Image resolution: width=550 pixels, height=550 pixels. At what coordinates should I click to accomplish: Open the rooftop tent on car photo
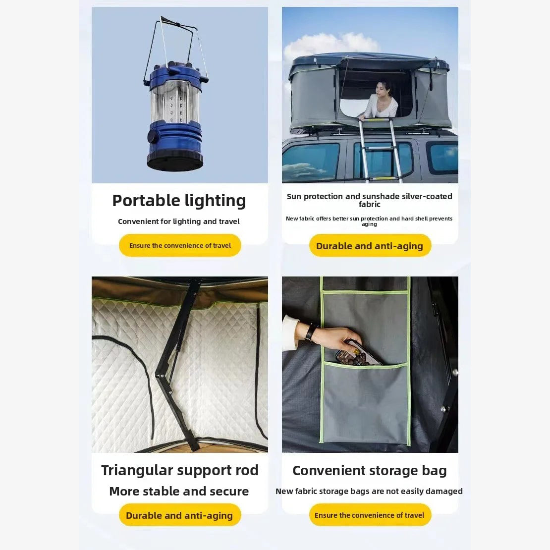370,95
